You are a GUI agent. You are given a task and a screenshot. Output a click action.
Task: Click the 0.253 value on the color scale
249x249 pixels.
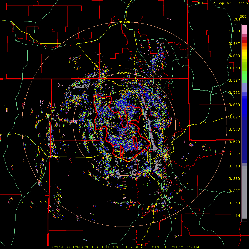[234, 203]
